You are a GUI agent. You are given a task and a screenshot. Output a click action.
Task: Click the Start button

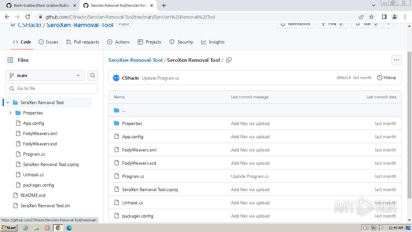coord(9,228)
